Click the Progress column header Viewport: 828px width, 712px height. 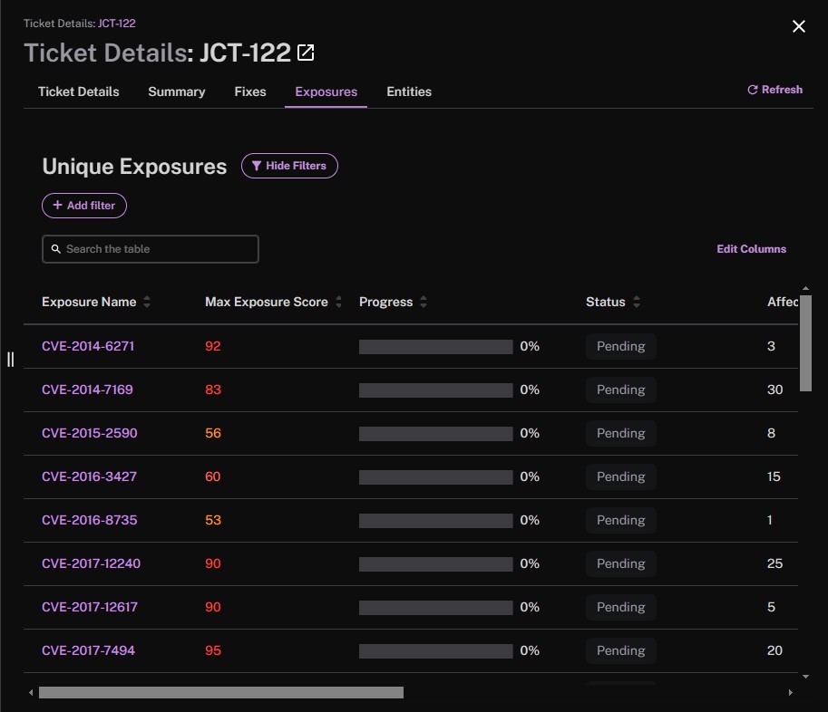point(385,302)
